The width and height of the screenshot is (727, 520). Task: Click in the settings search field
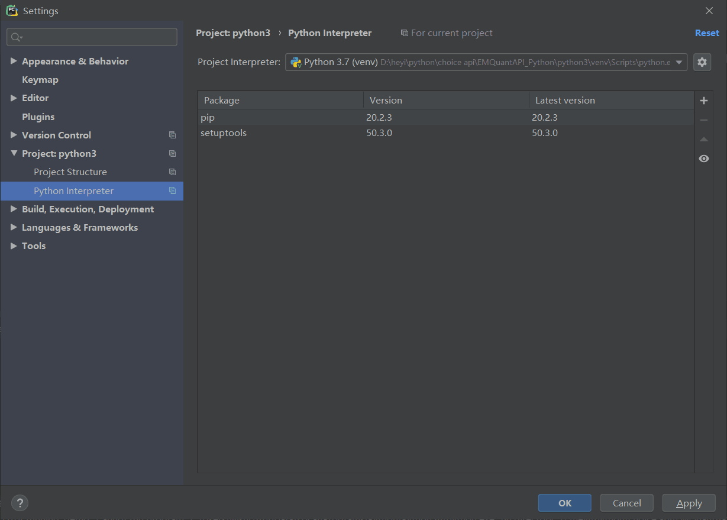tap(92, 37)
